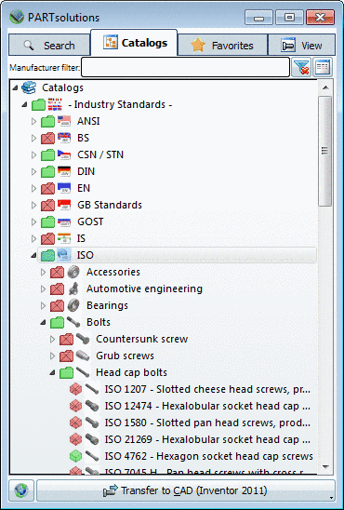Click the GB Standards flag icon
The width and height of the screenshot is (344, 510).
tap(64, 205)
